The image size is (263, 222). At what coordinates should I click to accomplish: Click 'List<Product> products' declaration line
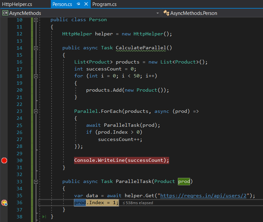tap(141, 62)
